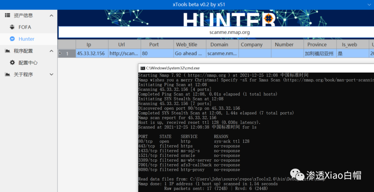Click the 443/tcp filtered https line
Image resolution: width=374 pixels, height=192 pixels.
[x=189, y=146]
